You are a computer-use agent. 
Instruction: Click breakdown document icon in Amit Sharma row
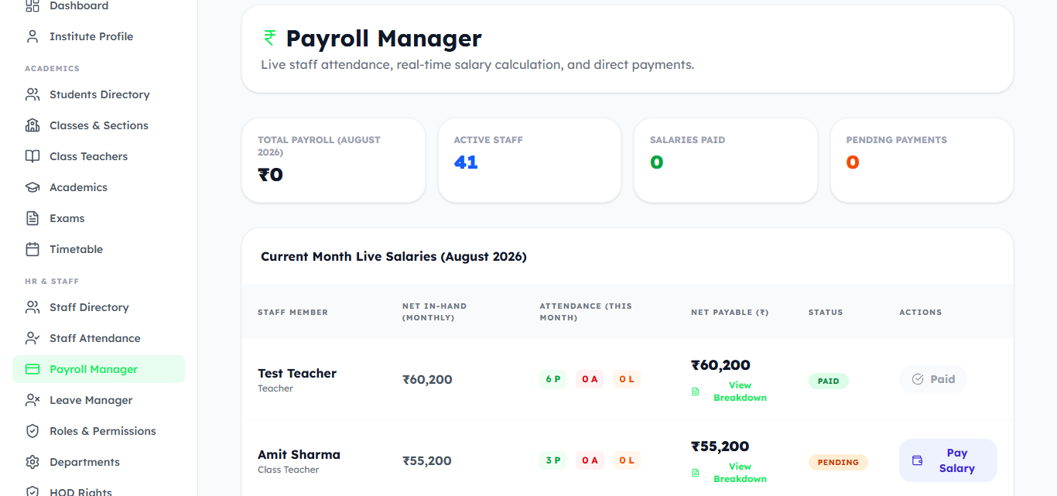click(x=695, y=473)
